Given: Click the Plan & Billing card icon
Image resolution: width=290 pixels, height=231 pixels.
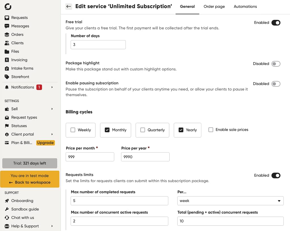Looking at the screenshot, I should 7,143.
